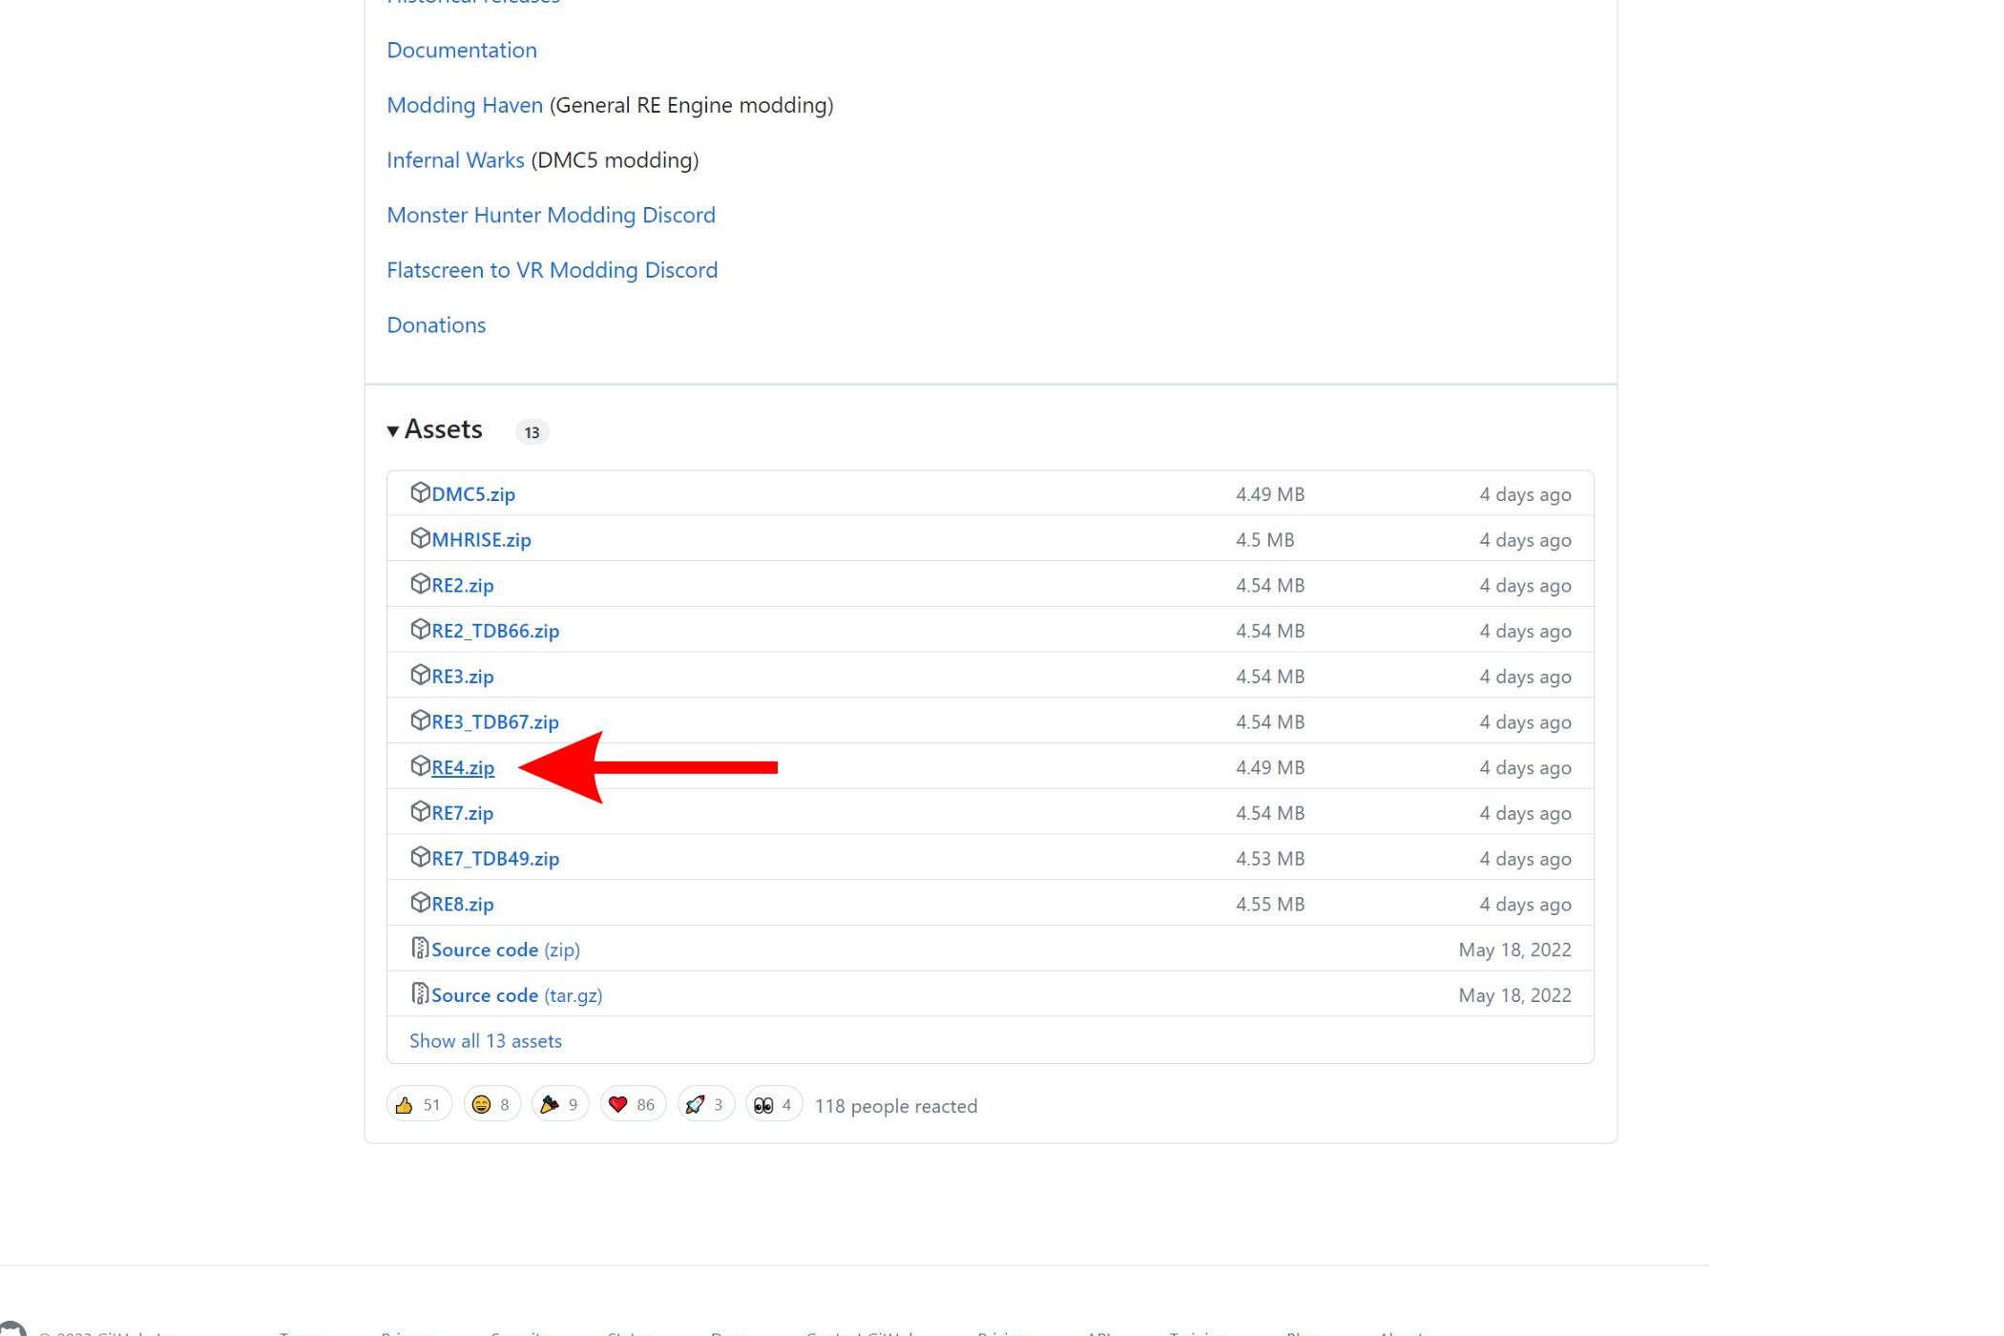This screenshot has width=2004, height=1336.
Task: Click the package icon beside DMC5.zip
Action: coord(420,492)
